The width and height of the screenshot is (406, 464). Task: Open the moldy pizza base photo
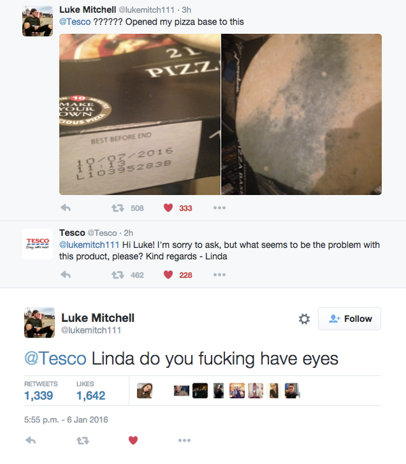coord(302,114)
